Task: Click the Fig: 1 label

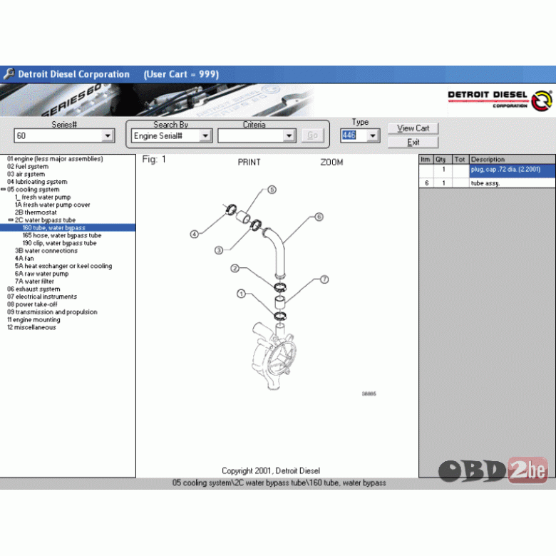Action: [x=154, y=159]
